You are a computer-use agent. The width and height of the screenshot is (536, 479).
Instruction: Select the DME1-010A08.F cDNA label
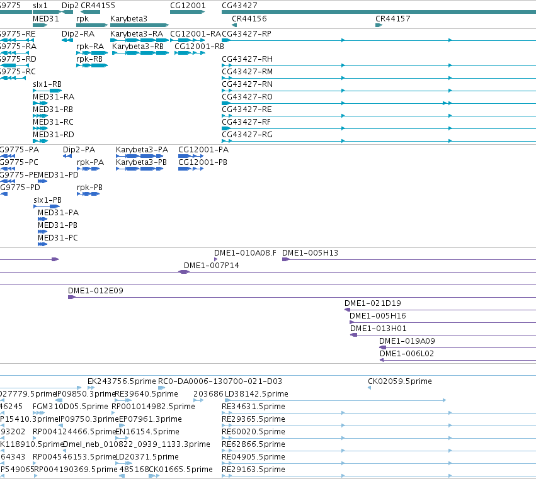click(245, 253)
